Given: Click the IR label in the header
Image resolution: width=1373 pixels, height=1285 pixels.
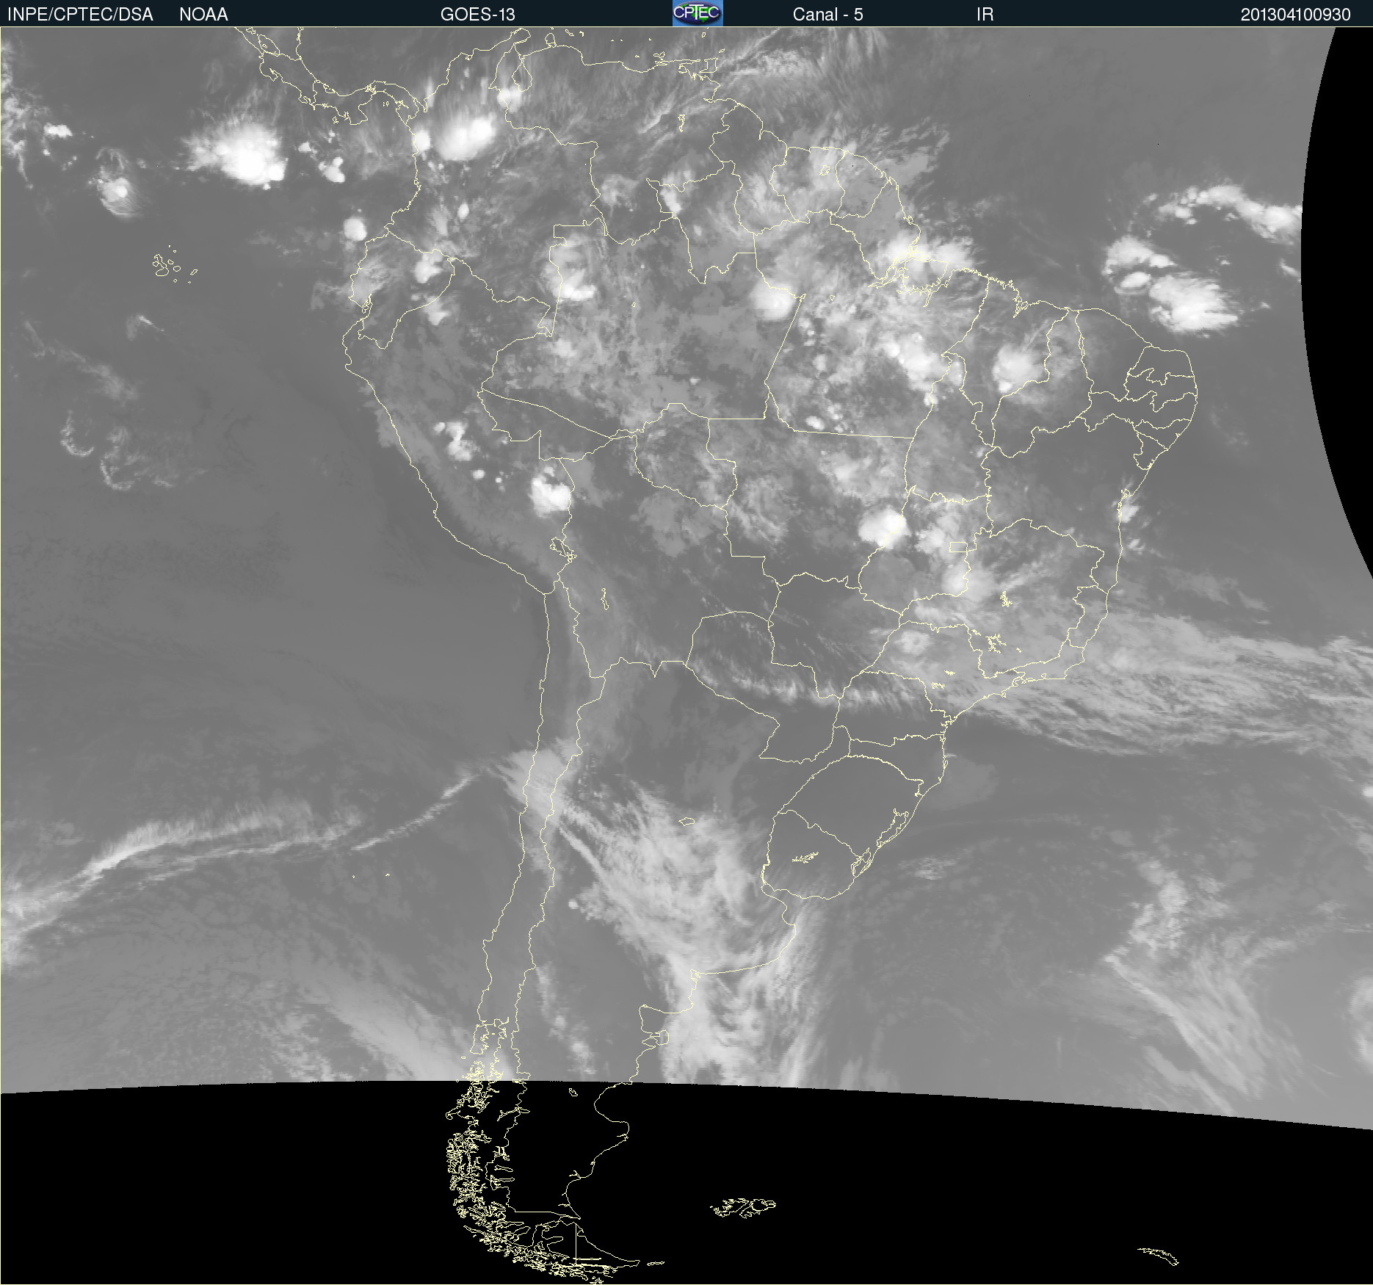Looking at the screenshot, I should pyautogui.click(x=985, y=15).
